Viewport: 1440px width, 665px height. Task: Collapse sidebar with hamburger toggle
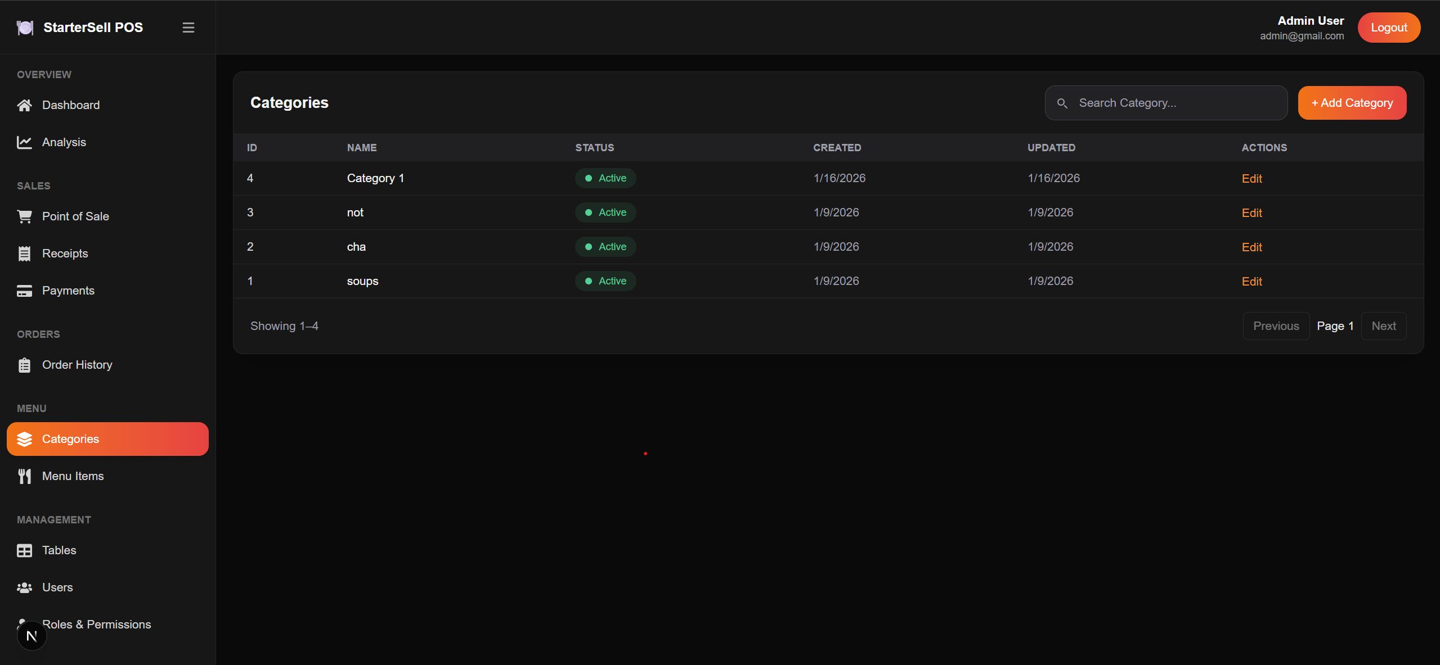pos(189,28)
